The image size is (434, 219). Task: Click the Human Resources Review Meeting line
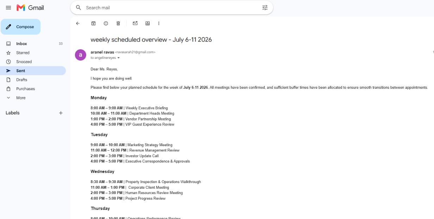tap(137, 193)
